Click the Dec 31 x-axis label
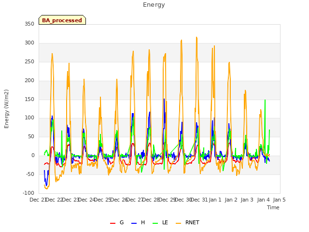Image resolution: width=309 pixels, height=232 pixels. click(x=199, y=200)
